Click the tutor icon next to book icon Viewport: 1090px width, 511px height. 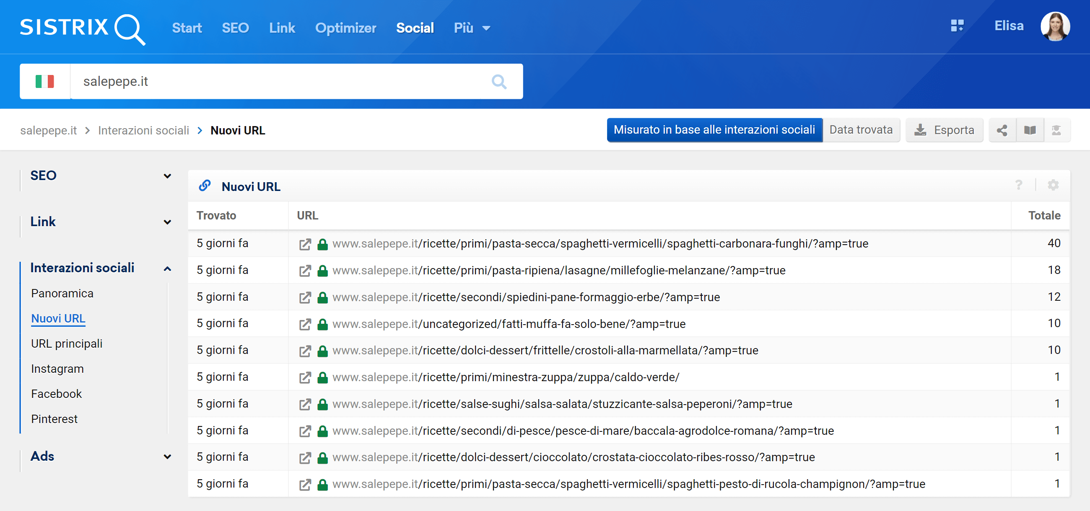[x=1056, y=130]
